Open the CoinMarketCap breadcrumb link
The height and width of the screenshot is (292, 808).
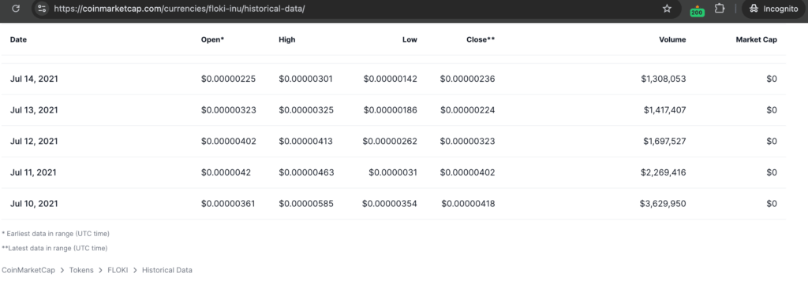click(28, 270)
